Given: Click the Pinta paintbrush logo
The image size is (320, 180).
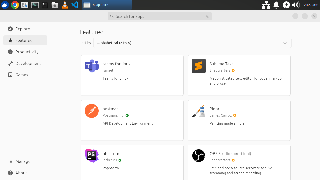Looking at the screenshot, I should point(199,111).
